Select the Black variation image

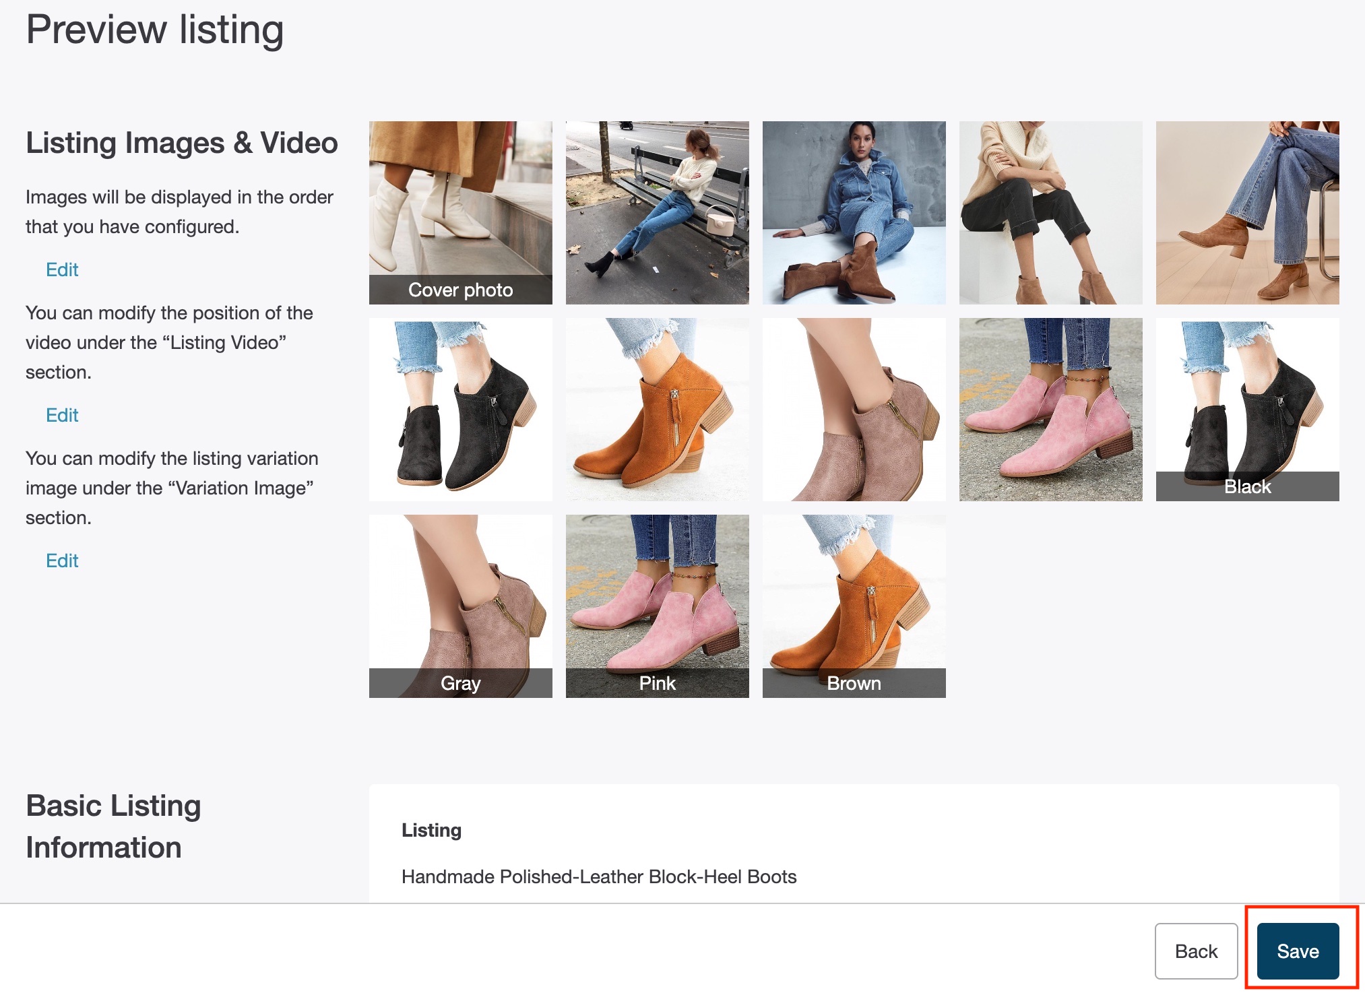coord(1247,409)
